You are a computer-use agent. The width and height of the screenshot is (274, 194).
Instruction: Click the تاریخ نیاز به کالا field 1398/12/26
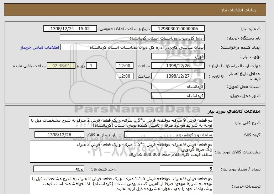(x=59, y=135)
